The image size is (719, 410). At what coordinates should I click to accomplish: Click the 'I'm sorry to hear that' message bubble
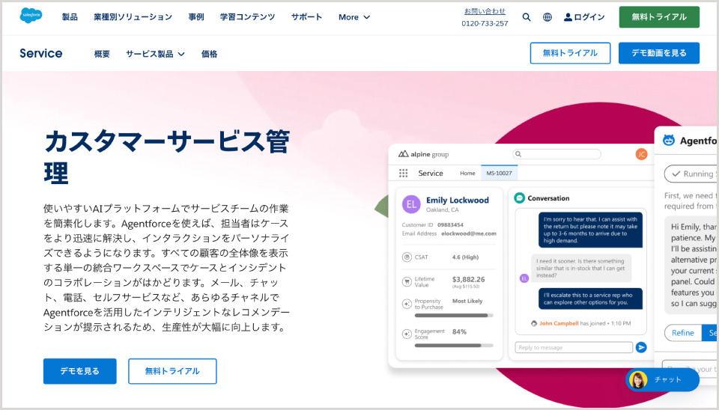tap(590, 230)
